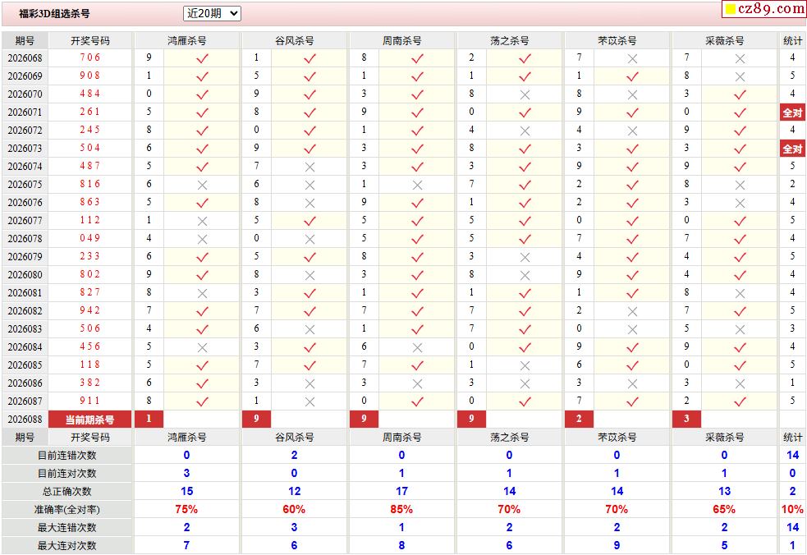Click checkmark for 鸿雁杀号 in row 2026068
Screen dimensions: 807x555
pyautogui.click(x=202, y=58)
